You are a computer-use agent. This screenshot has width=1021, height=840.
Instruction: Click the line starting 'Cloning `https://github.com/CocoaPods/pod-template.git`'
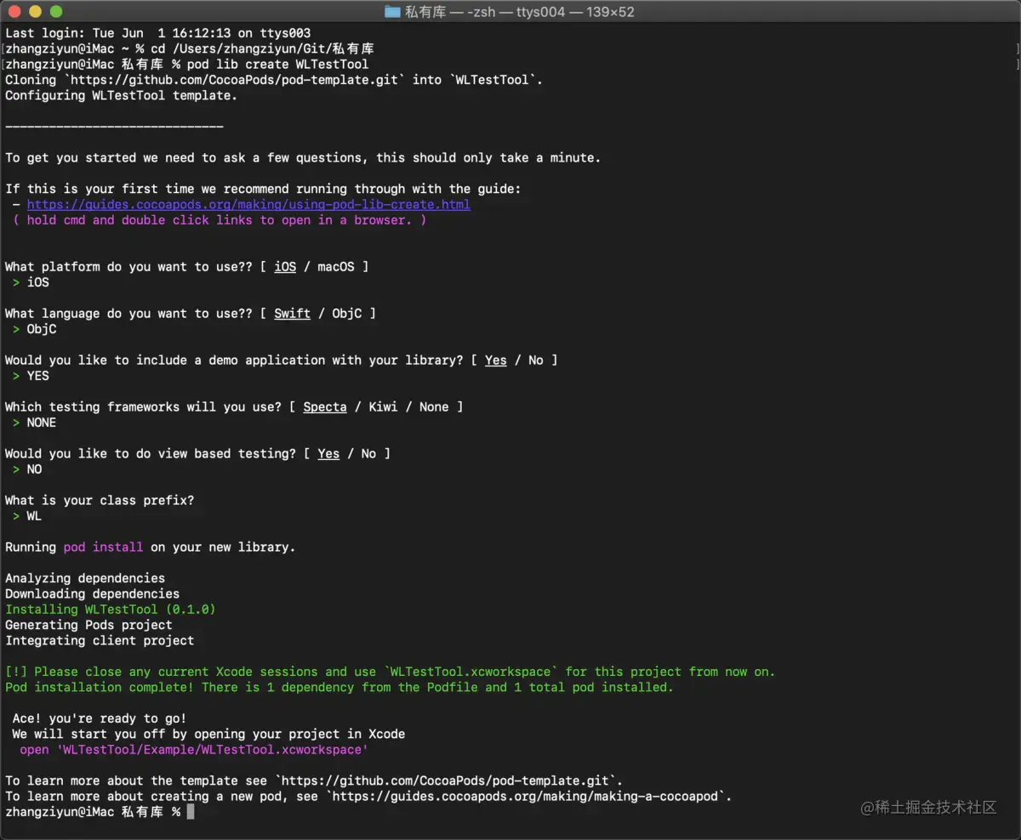pyautogui.click(x=274, y=80)
